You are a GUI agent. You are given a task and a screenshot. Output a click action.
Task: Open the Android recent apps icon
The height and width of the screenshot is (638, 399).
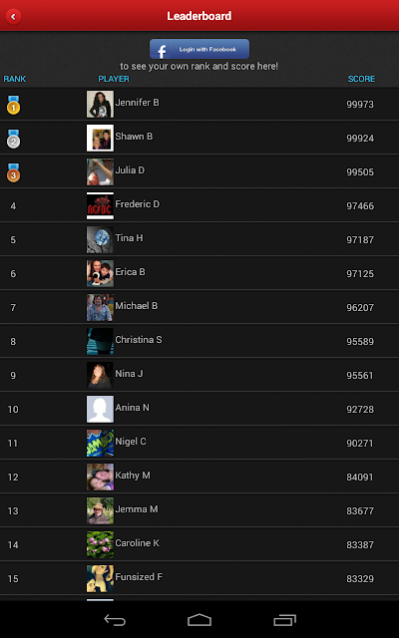pos(284,620)
